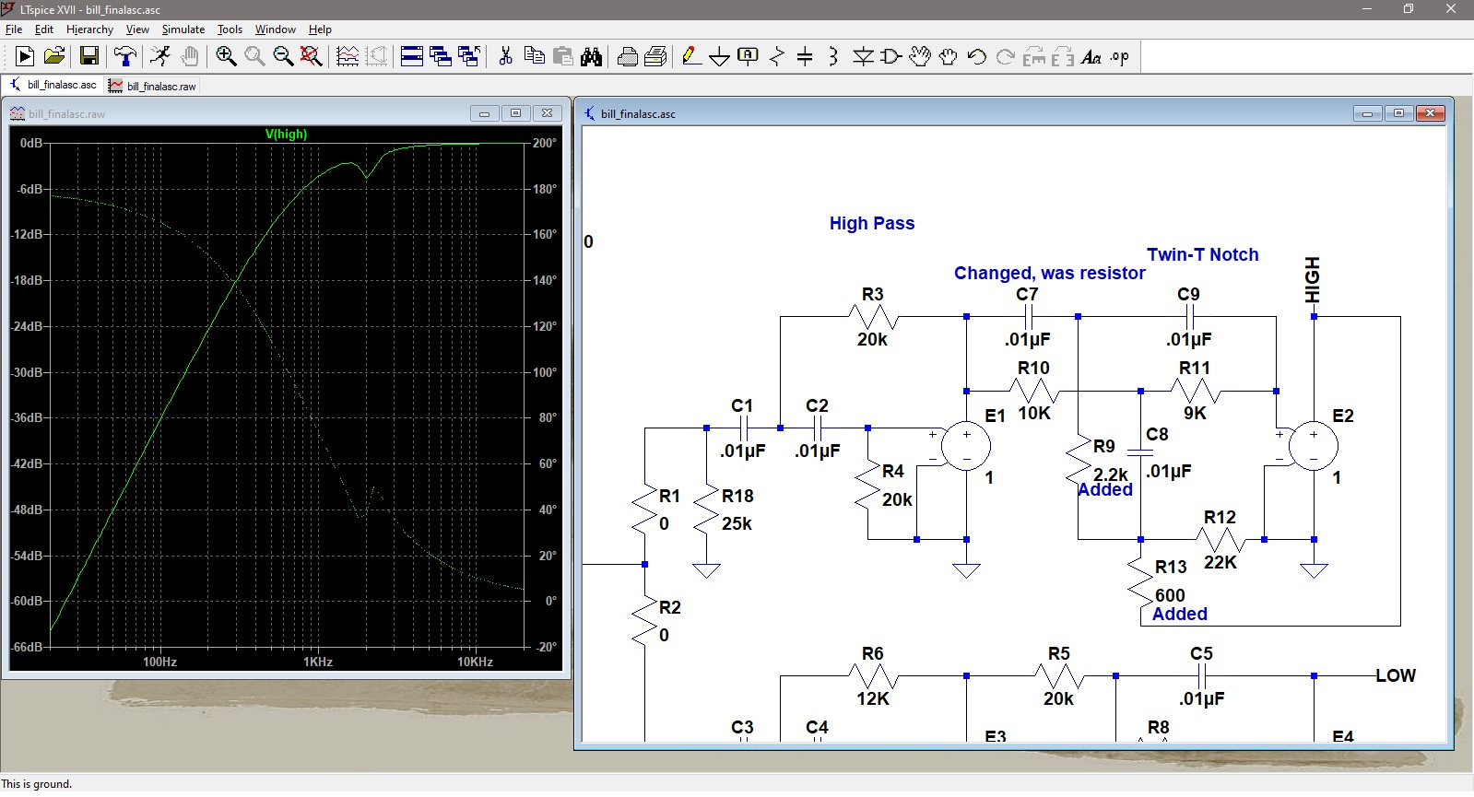The height and width of the screenshot is (797, 1474).
Task: Select the Place Component gate tool
Action: click(891, 57)
